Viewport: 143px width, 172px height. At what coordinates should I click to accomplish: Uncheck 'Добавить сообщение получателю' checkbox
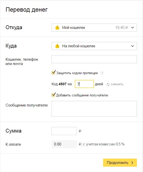point(53,95)
